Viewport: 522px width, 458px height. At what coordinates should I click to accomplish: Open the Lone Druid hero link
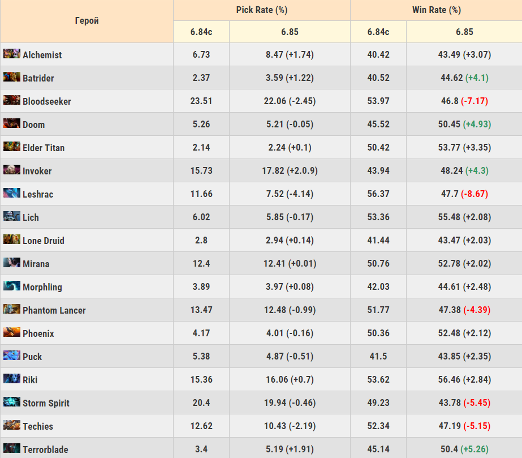[44, 241]
